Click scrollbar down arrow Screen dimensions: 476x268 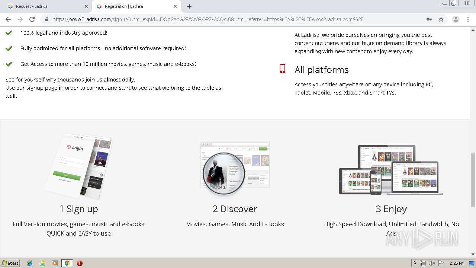[473, 255]
